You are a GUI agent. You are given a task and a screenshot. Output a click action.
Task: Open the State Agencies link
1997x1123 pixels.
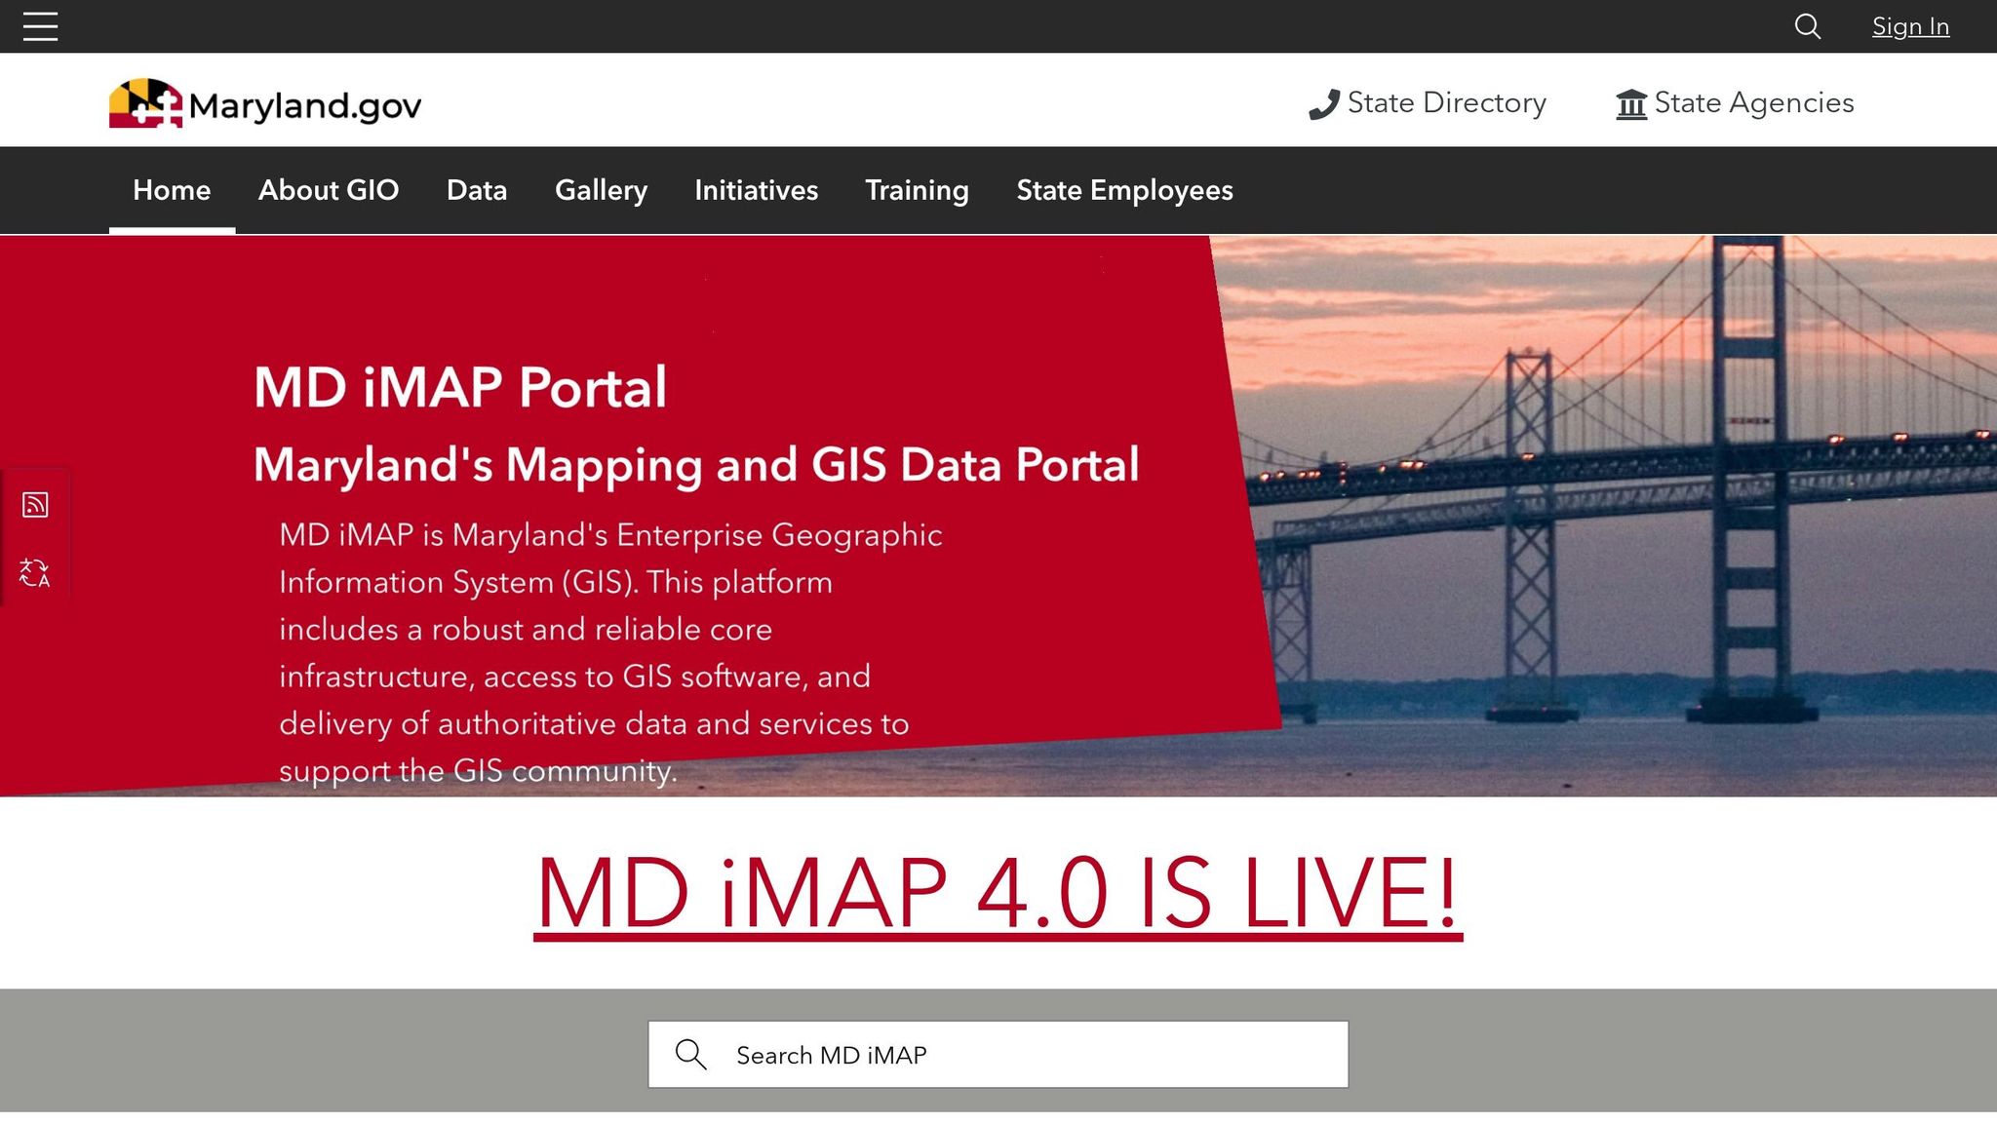click(1735, 103)
